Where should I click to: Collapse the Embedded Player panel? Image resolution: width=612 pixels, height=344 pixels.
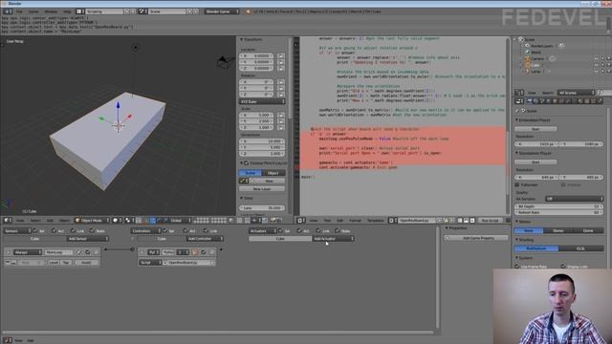coord(516,120)
